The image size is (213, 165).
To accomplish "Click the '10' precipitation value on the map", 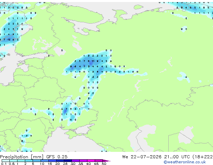I will (9, 40).
